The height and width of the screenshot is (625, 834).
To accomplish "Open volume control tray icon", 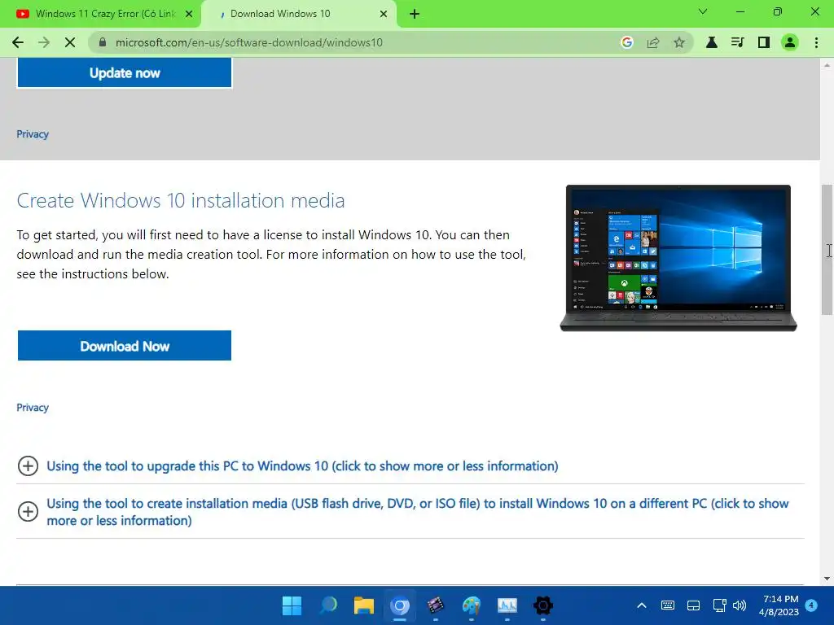I will (x=740, y=605).
